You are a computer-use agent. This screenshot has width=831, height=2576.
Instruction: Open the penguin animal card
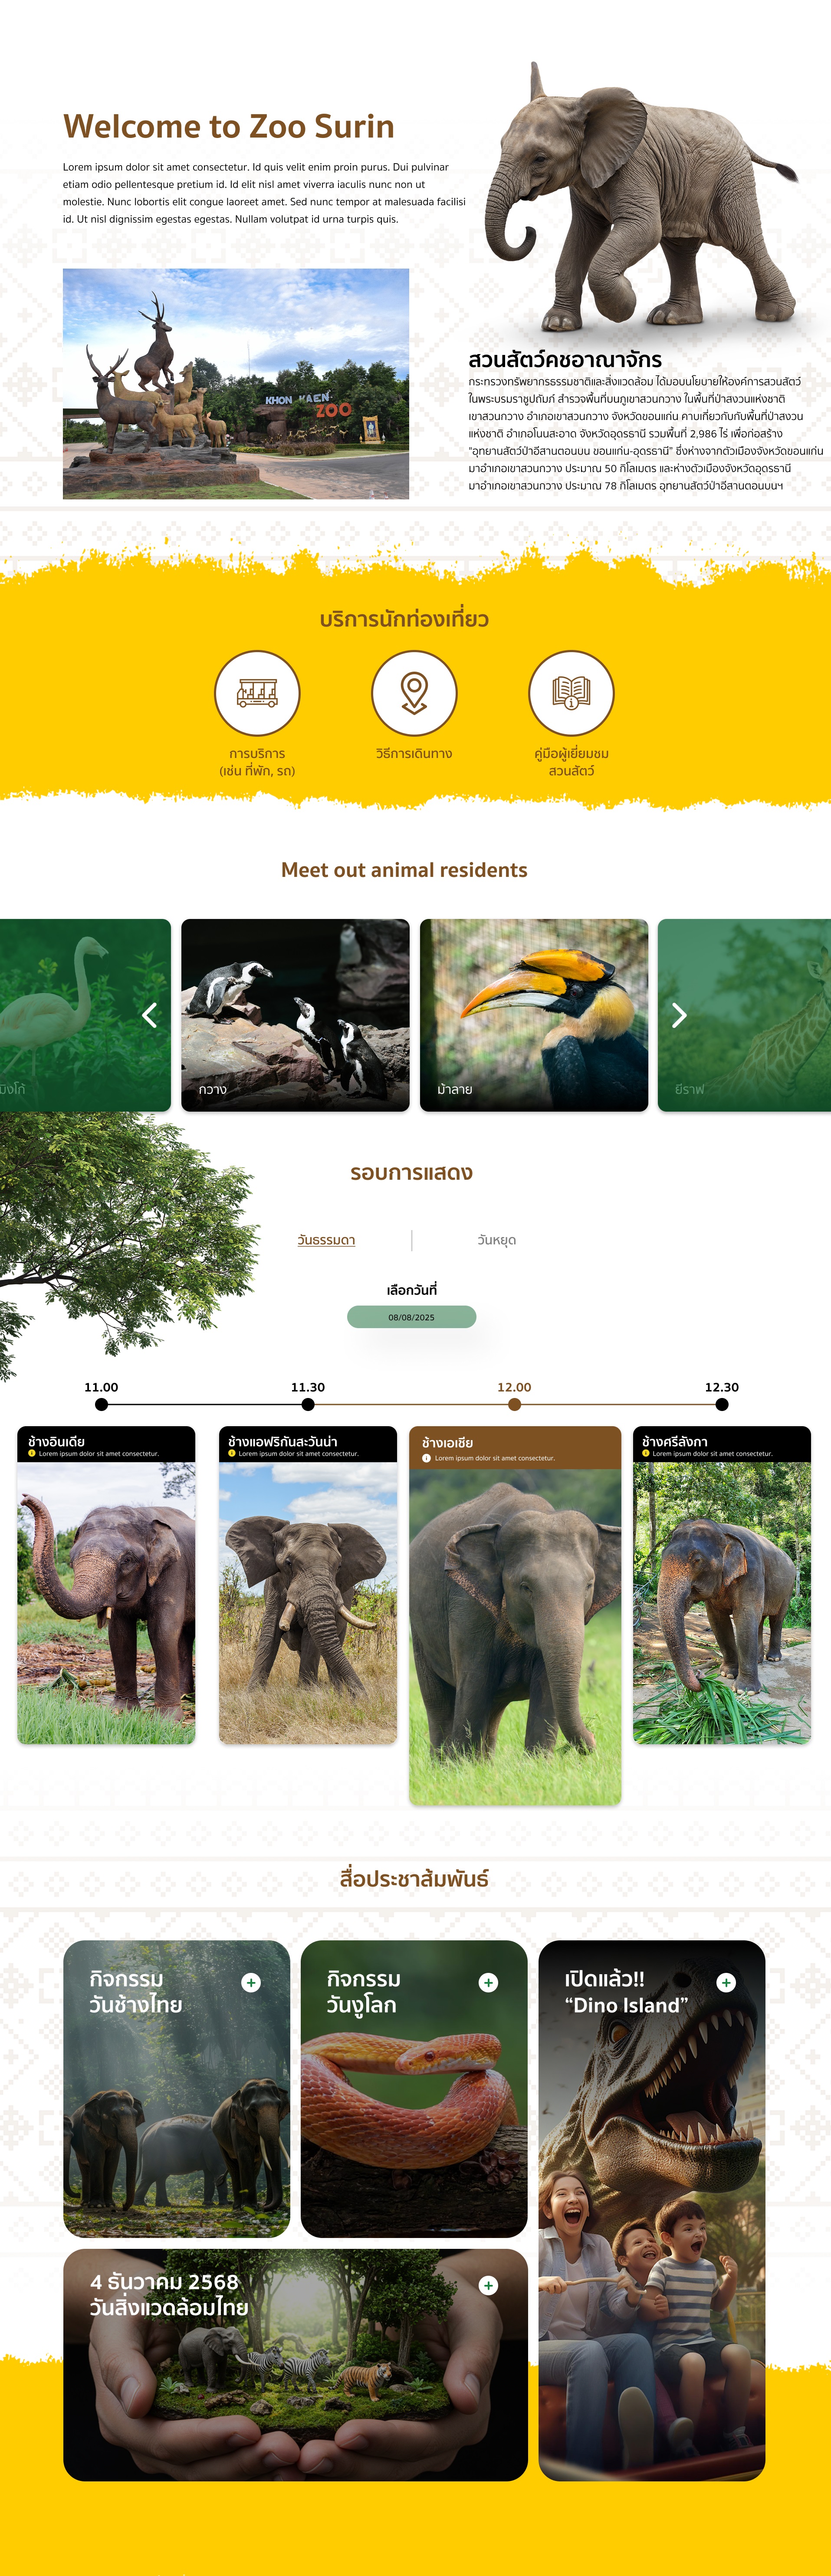[x=295, y=1015]
